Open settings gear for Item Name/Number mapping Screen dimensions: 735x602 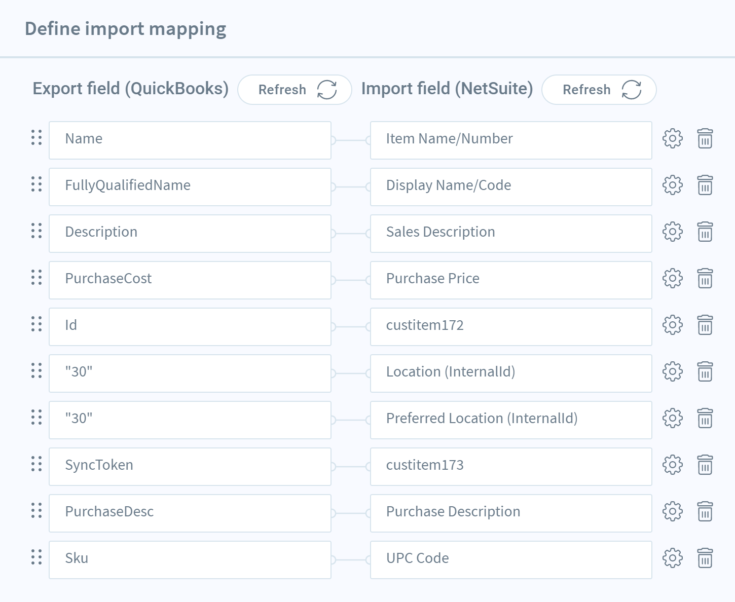(x=673, y=138)
